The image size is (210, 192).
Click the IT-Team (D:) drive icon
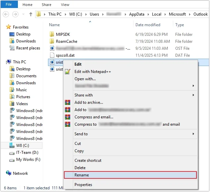point(12,153)
